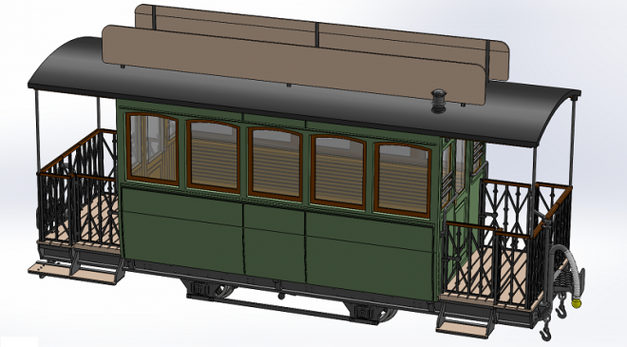Select the black roof ventilator chimney

(x=438, y=101)
